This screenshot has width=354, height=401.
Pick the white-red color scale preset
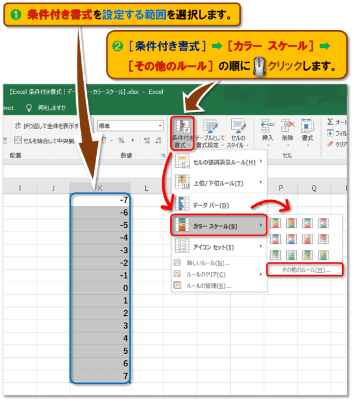tap(307, 239)
